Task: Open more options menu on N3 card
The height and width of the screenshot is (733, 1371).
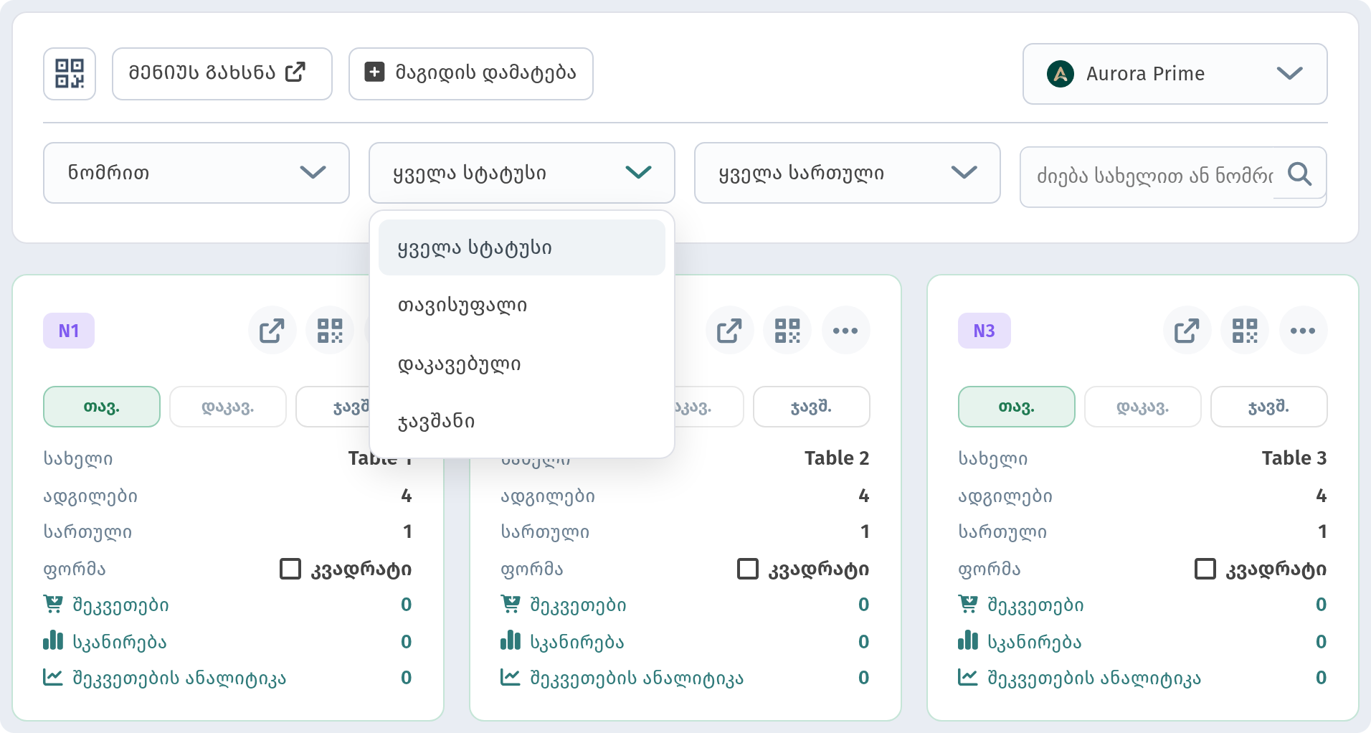Action: click(1303, 331)
